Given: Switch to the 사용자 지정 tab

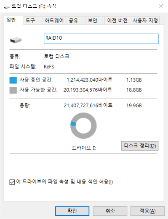Looking at the screenshot, I should click(x=145, y=21).
